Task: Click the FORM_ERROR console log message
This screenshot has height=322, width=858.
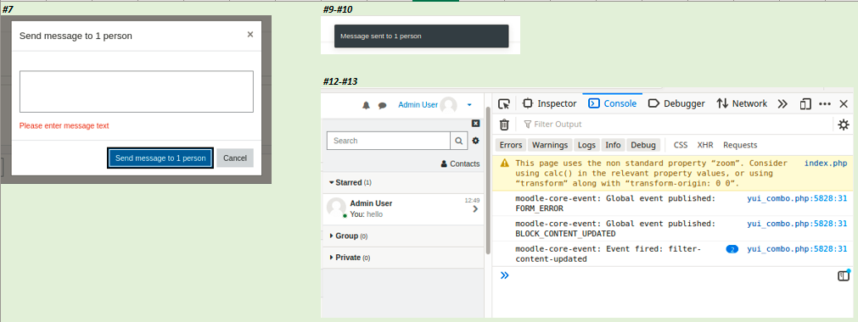Action: click(615, 203)
